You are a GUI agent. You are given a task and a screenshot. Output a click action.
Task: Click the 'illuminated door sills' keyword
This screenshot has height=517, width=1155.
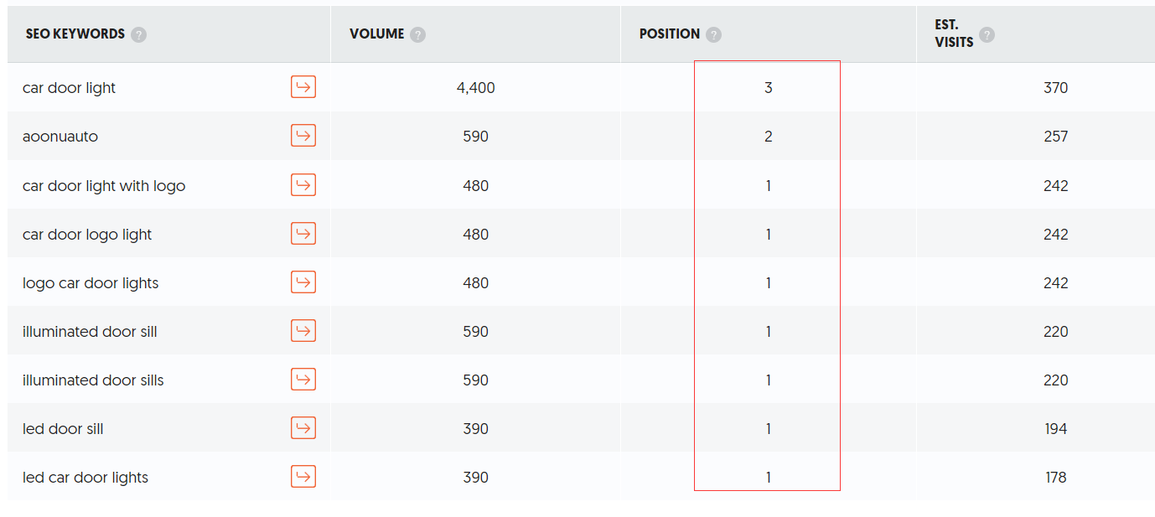coord(93,380)
